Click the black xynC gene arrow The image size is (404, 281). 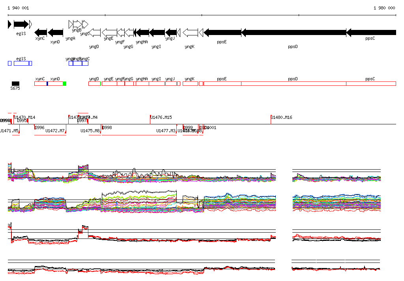41,33
